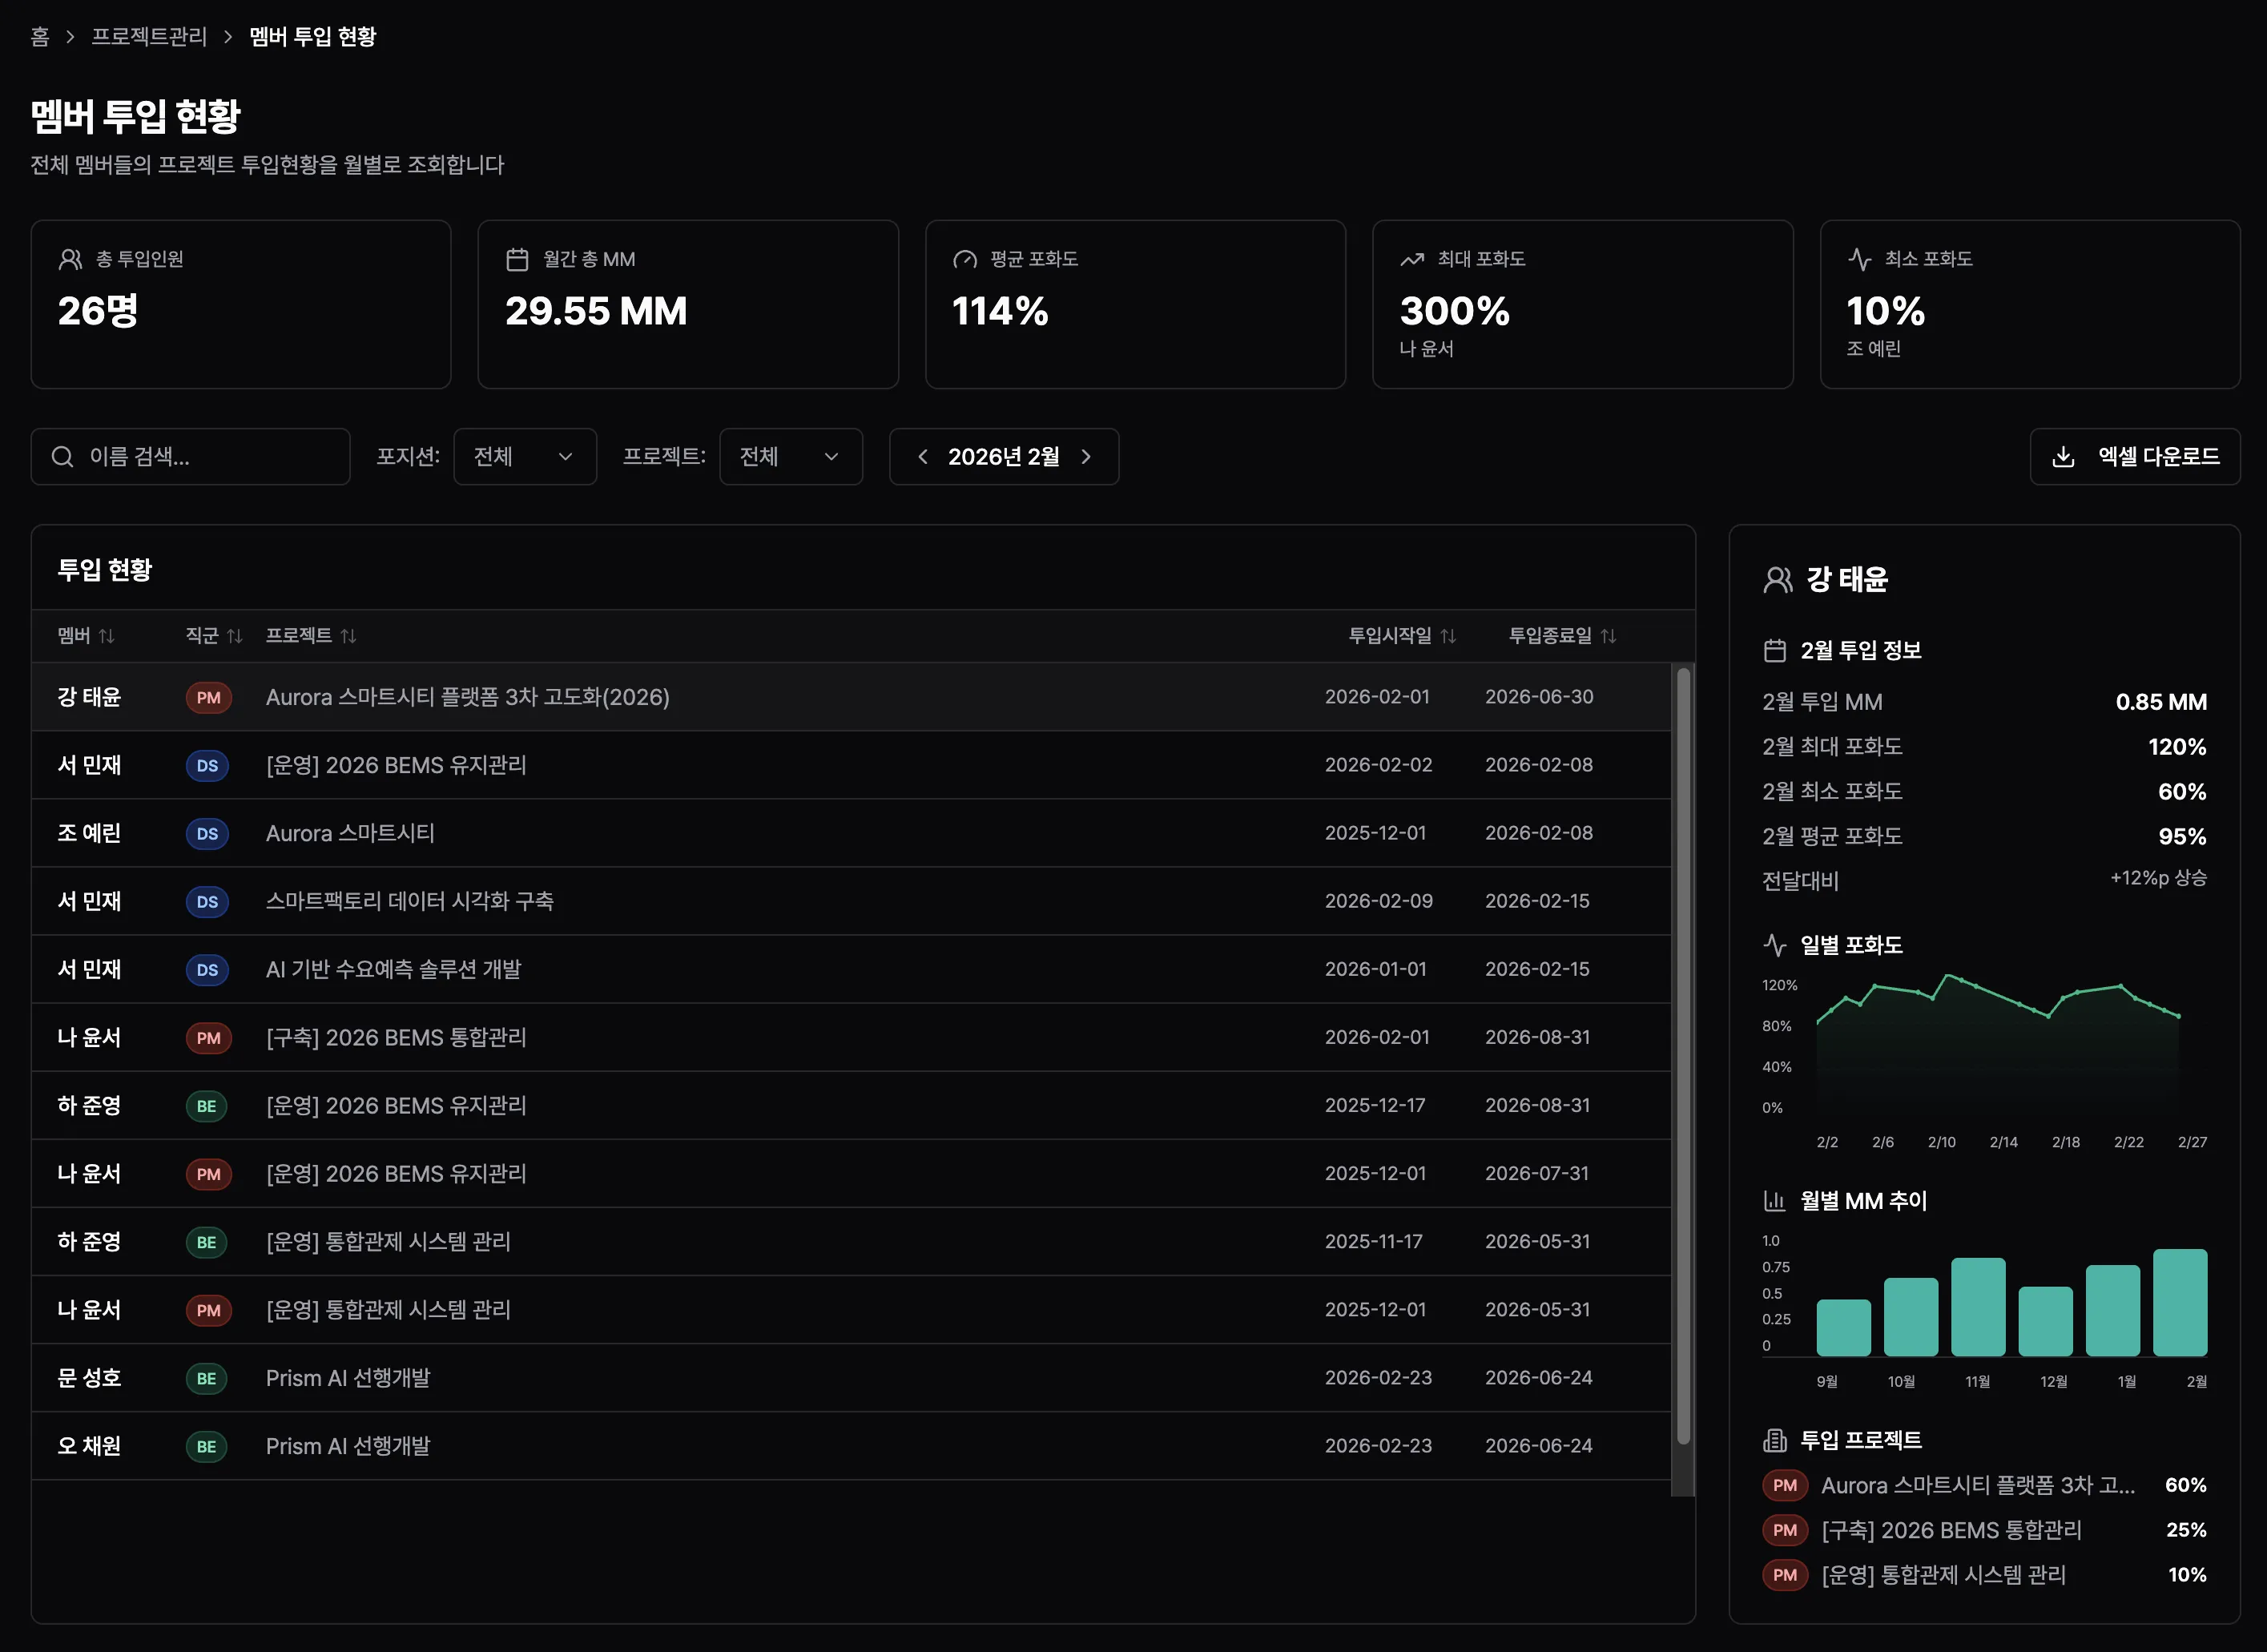Click the 강 태윤 person icon in detail panel
Image resolution: width=2267 pixels, height=1652 pixels.
1778,580
